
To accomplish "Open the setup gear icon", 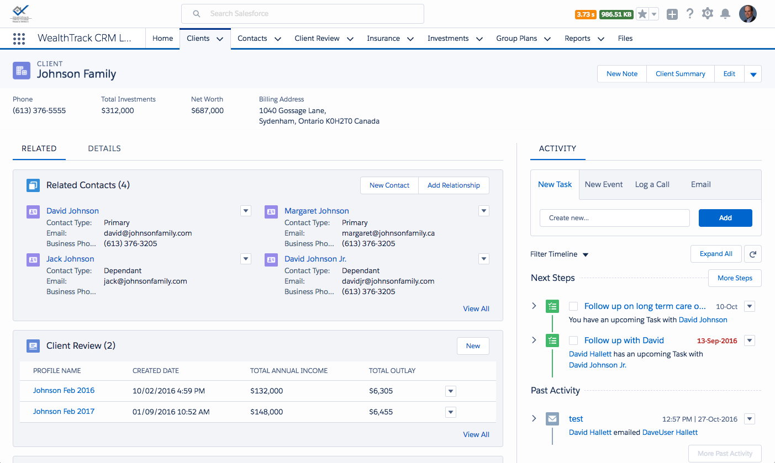I will [708, 14].
